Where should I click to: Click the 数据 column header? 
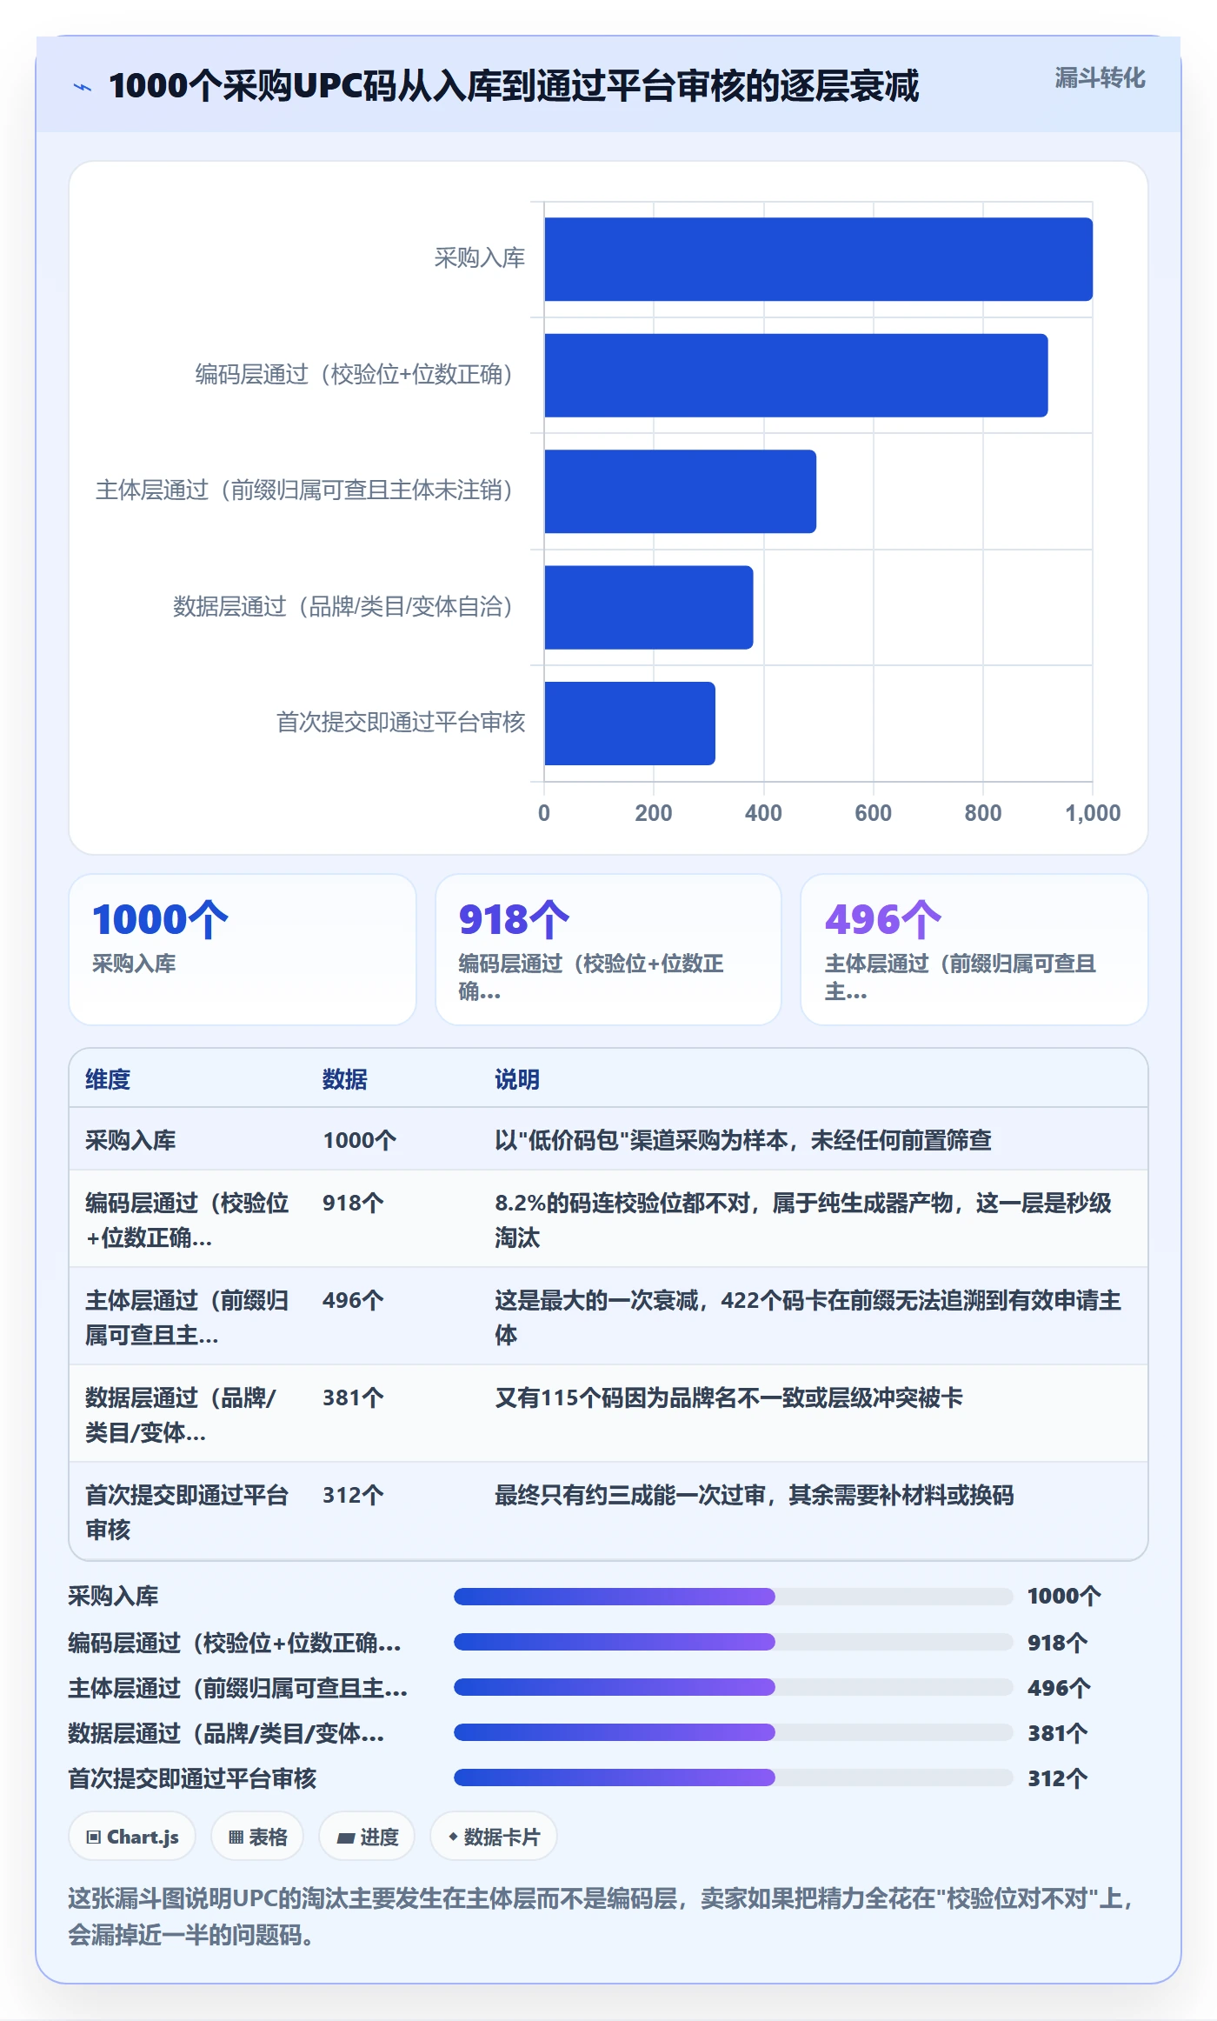coord(345,1079)
